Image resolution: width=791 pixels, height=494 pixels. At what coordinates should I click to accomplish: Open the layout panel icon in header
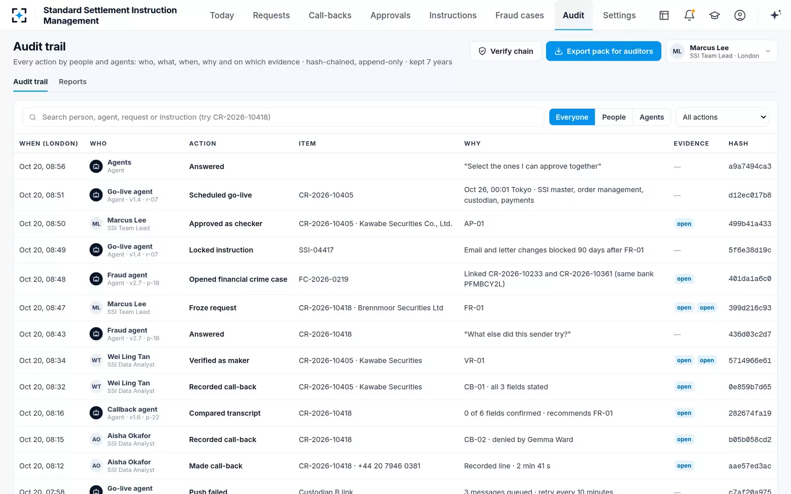coord(664,15)
